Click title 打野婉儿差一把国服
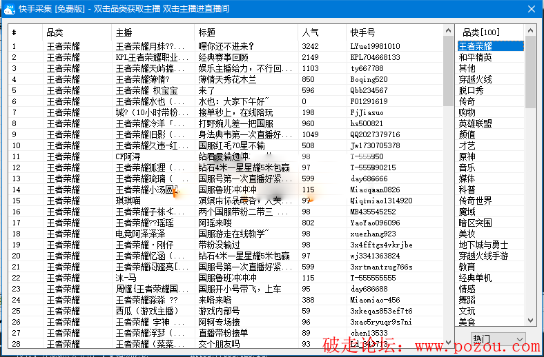 click(x=235, y=123)
